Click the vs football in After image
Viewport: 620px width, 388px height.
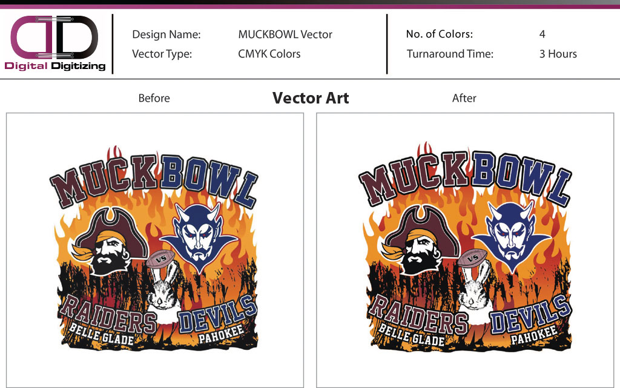(x=473, y=258)
